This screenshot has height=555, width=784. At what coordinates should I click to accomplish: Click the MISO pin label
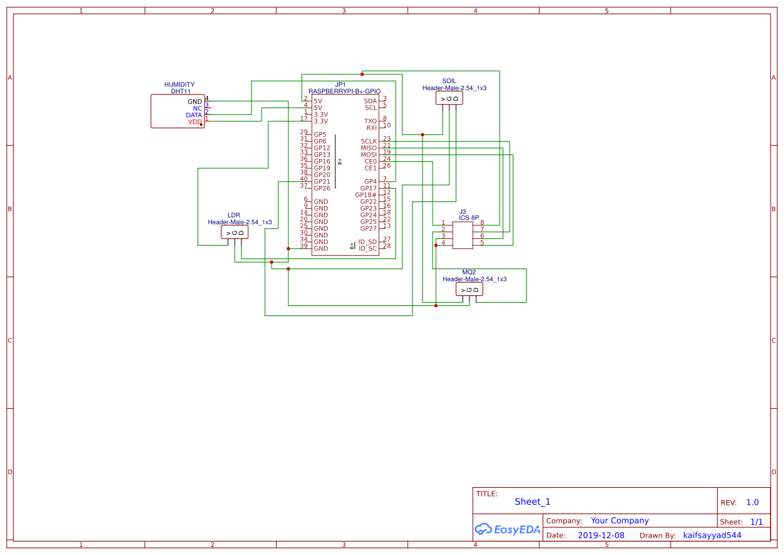point(368,148)
